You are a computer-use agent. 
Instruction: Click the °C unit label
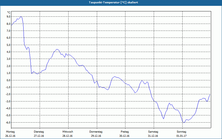9,13
